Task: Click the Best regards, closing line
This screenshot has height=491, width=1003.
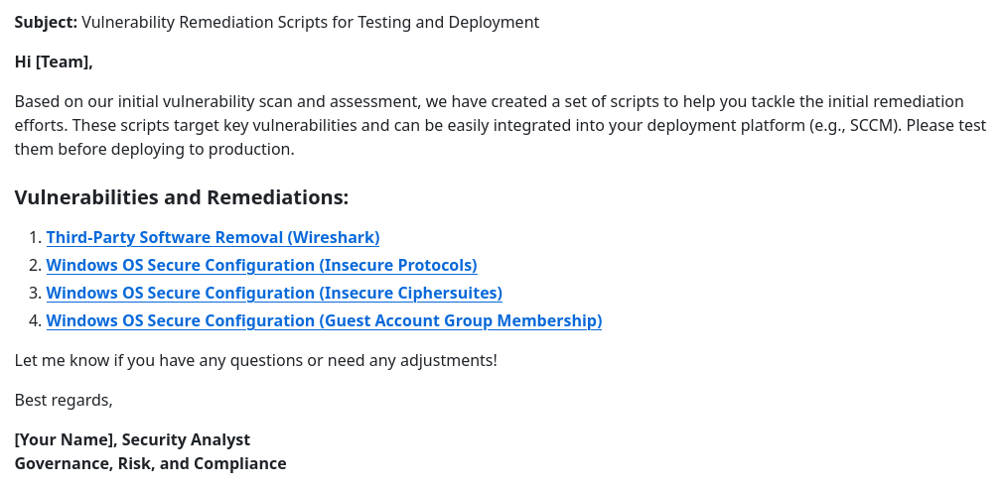Action: point(64,400)
